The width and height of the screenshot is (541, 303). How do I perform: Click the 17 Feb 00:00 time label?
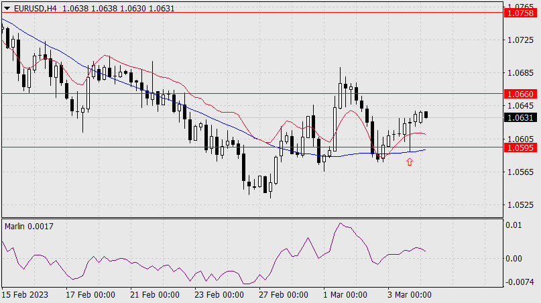pyautogui.click(x=91, y=295)
